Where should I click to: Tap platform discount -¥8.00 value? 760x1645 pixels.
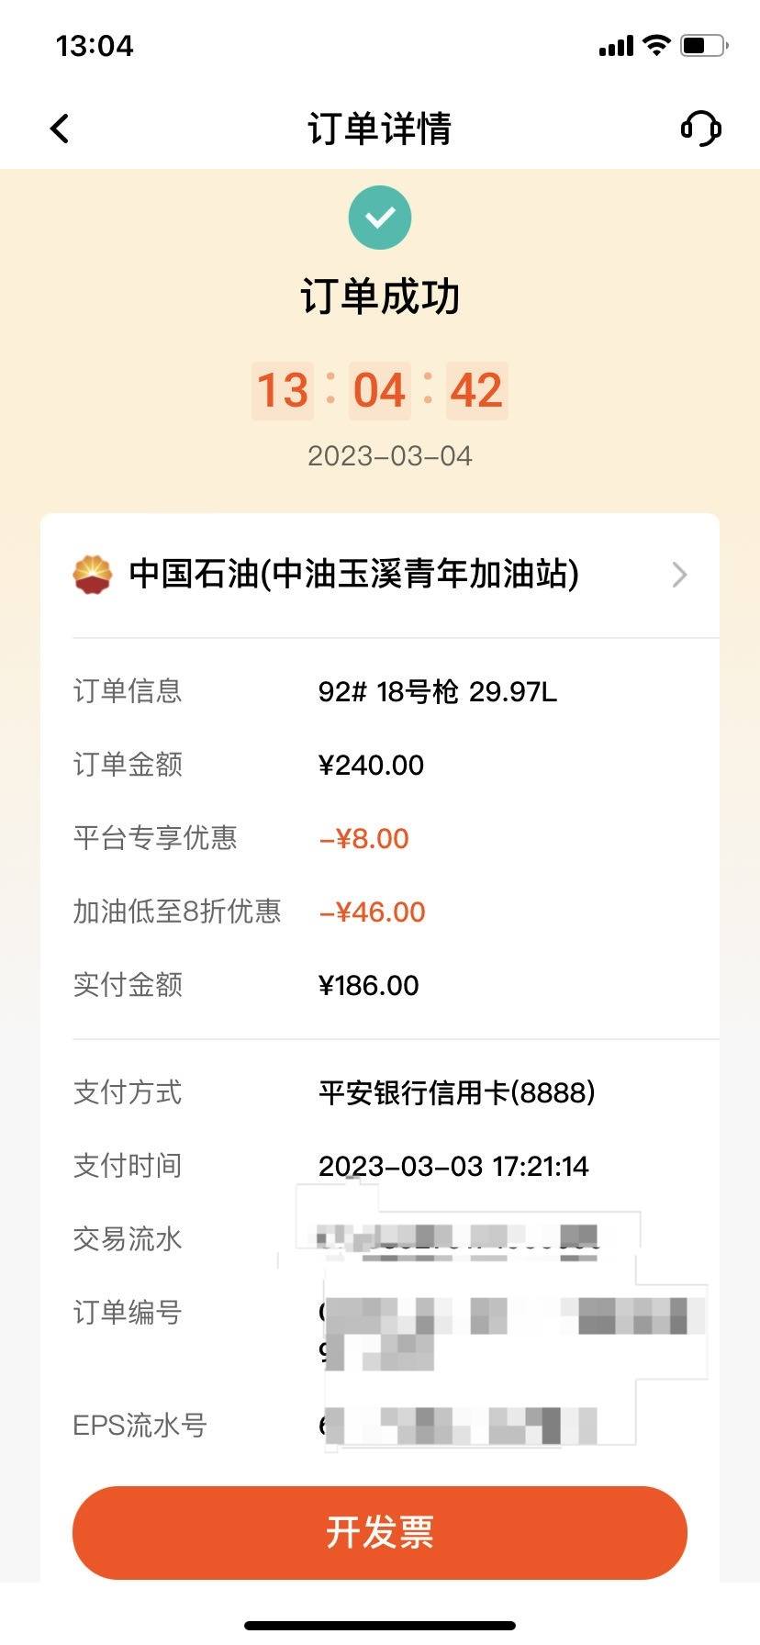(x=363, y=838)
